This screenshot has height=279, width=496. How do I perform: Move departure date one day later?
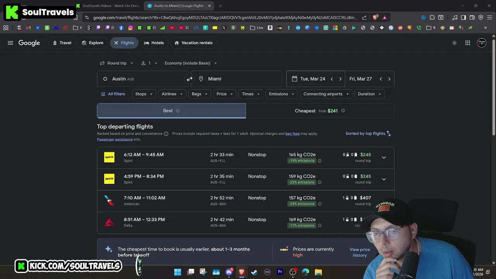(340, 79)
